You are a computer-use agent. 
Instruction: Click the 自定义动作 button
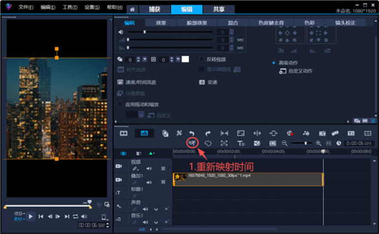click(295, 71)
